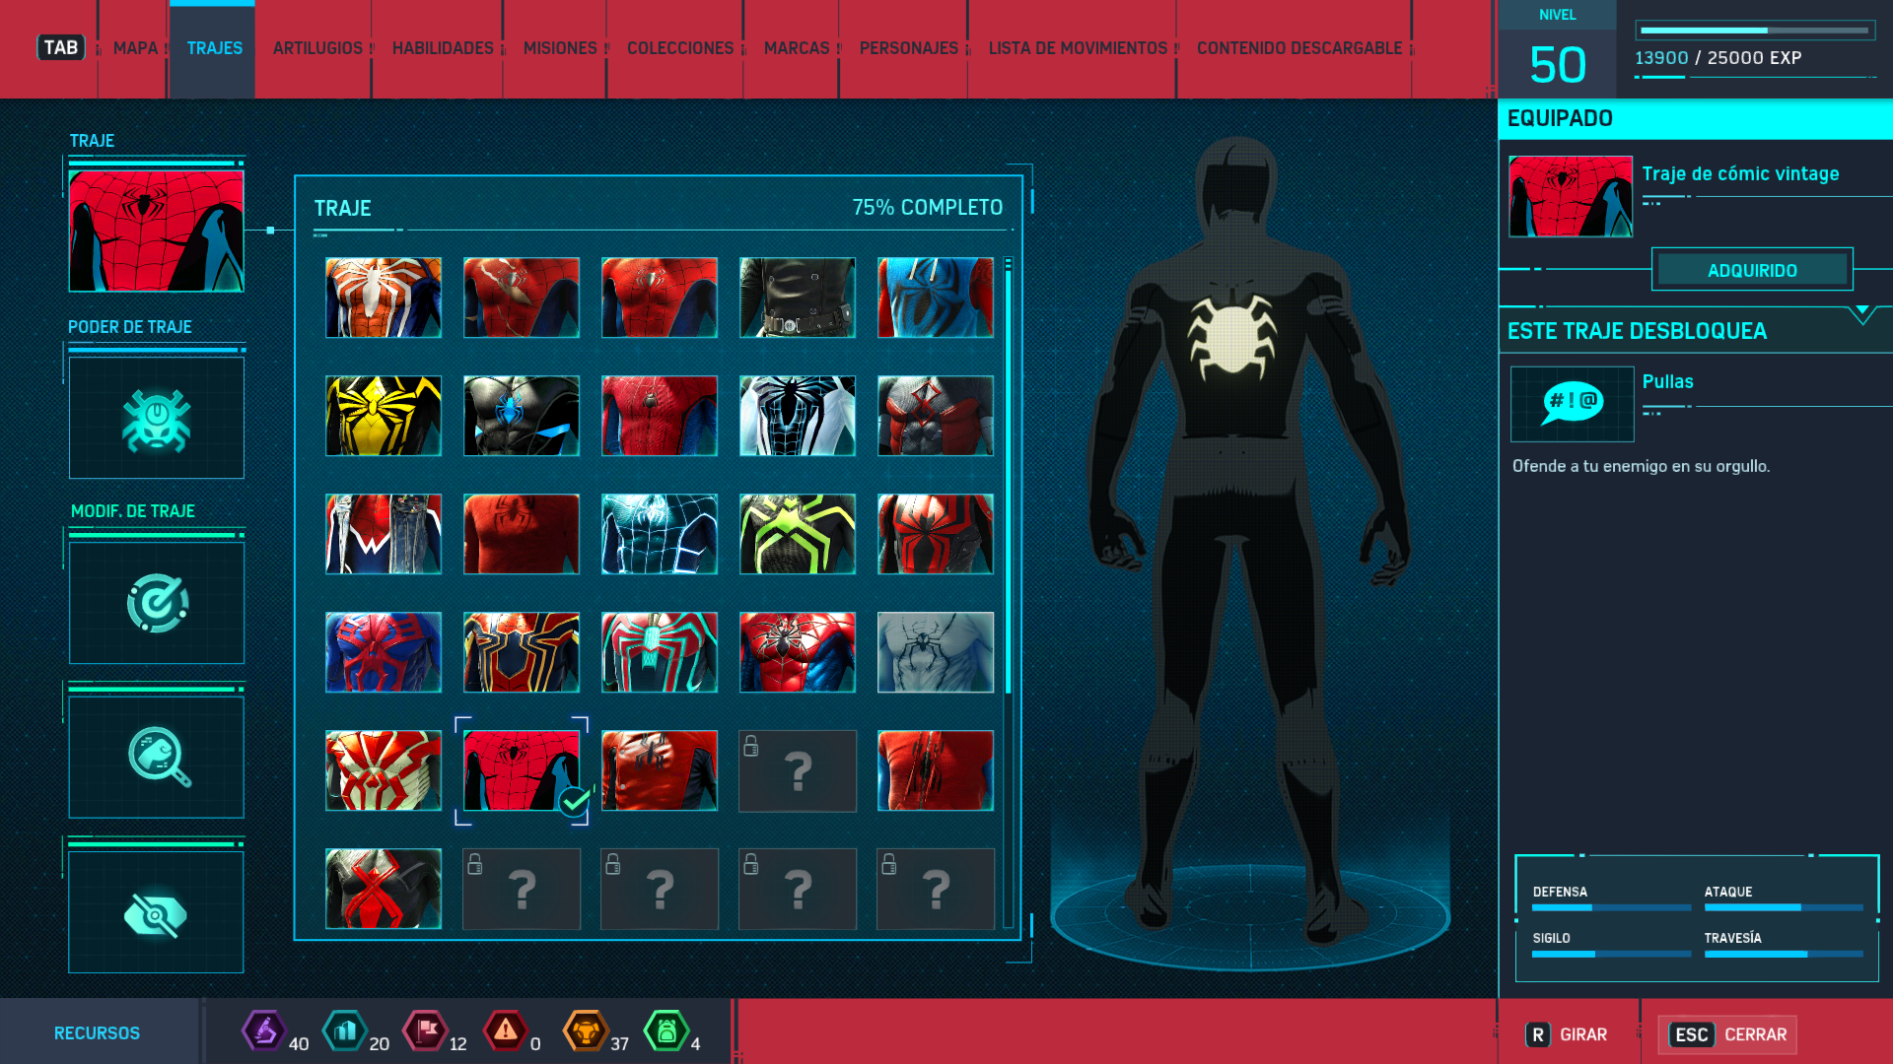Switch to the Habilidades tab
This screenshot has width=1893, height=1064.
442,48
